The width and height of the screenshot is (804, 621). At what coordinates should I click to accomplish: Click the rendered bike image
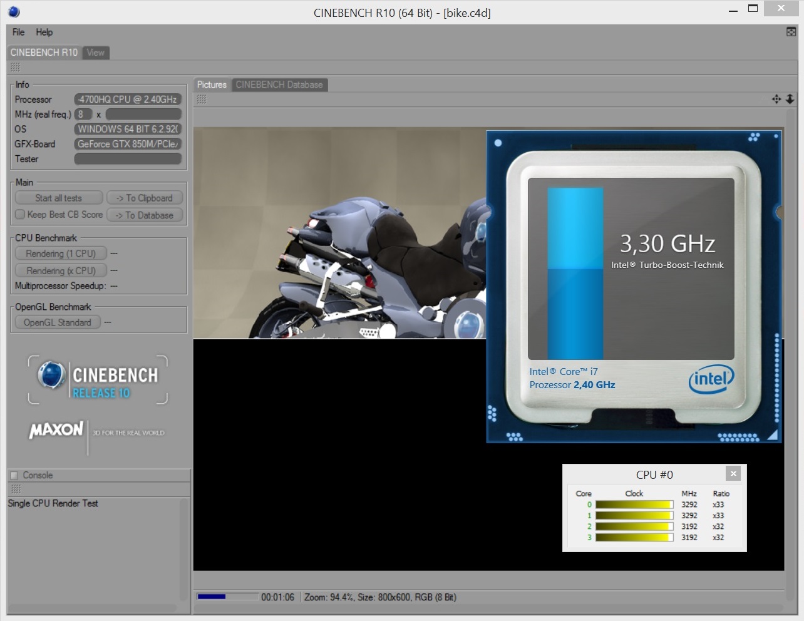340,233
